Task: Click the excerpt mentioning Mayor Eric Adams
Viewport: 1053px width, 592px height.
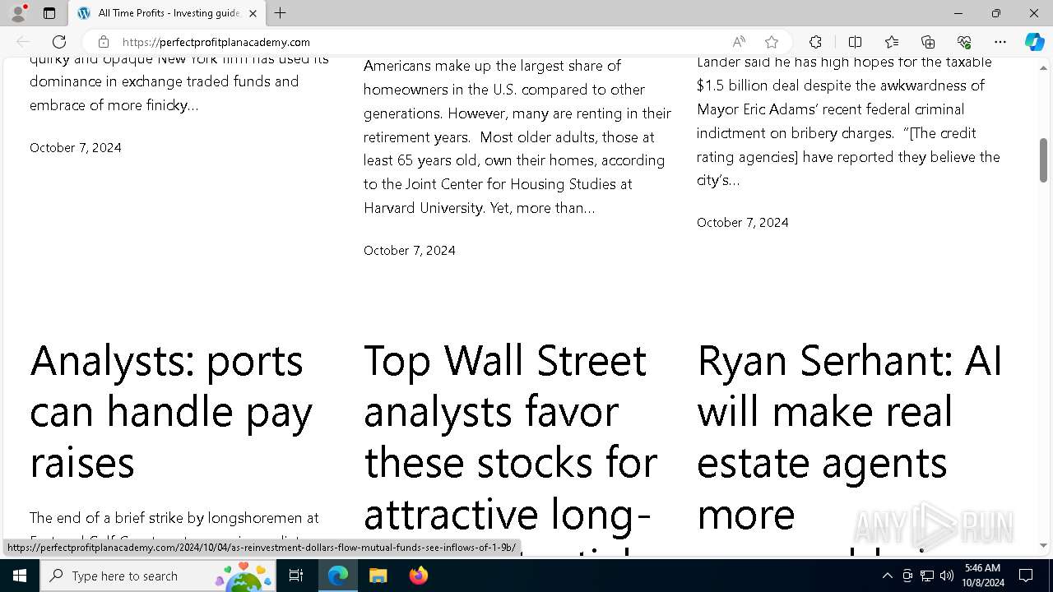Action: 848,121
